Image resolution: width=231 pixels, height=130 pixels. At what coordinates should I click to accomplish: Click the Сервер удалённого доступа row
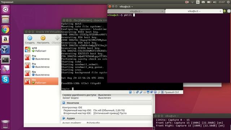coord(87,95)
